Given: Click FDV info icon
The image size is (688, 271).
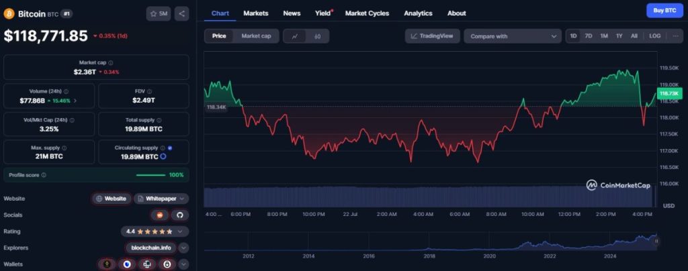Looking at the screenshot, I should tap(150, 91).
